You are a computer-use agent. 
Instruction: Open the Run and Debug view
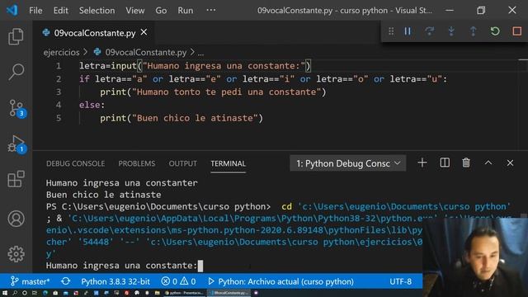click(x=16, y=144)
